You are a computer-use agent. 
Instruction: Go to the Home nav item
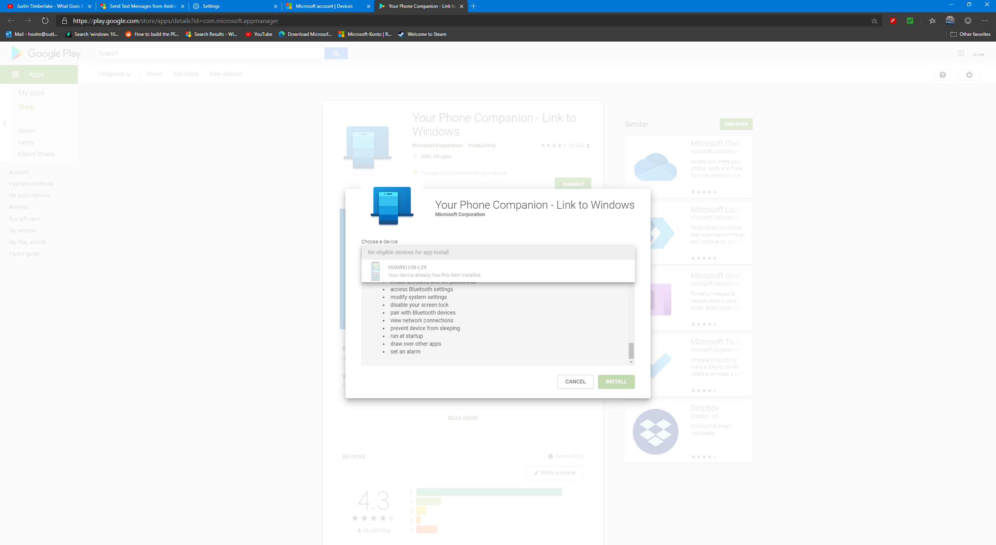pyautogui.click(x=155, y=74)
